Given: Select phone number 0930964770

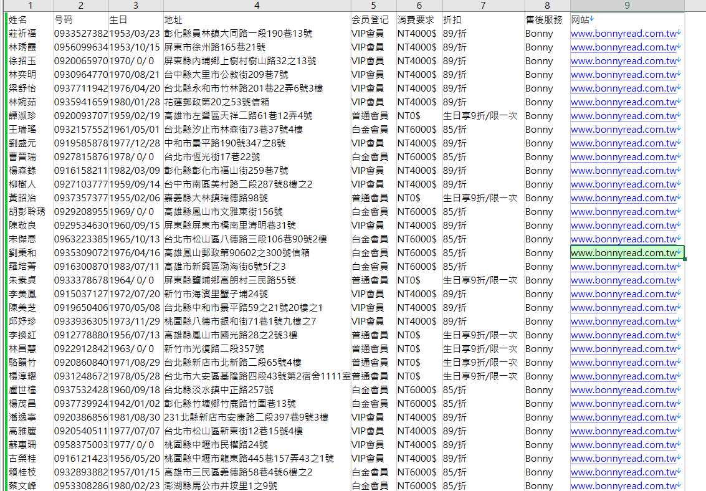Looking at the screenshot, I should tap(81, 75).
